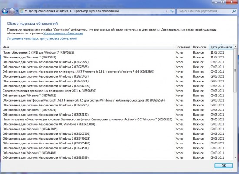Sort by the 'Дата установки' column header
The image size is (239, 174).
[x=221, y=47]
